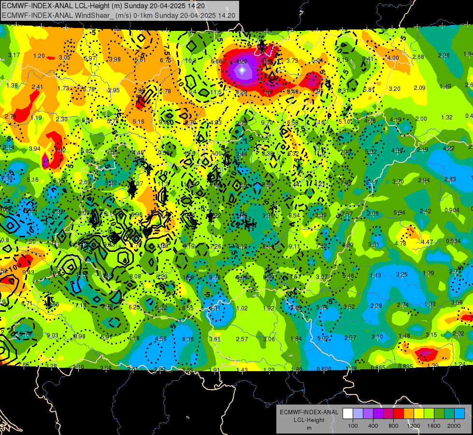Click the LCL-Height title line at top

103,6
